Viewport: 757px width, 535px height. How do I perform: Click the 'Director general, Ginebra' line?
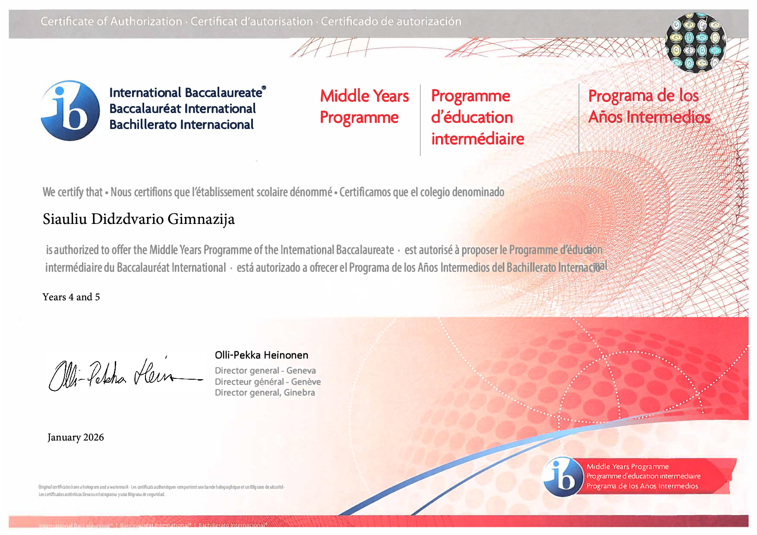point(265,393)
